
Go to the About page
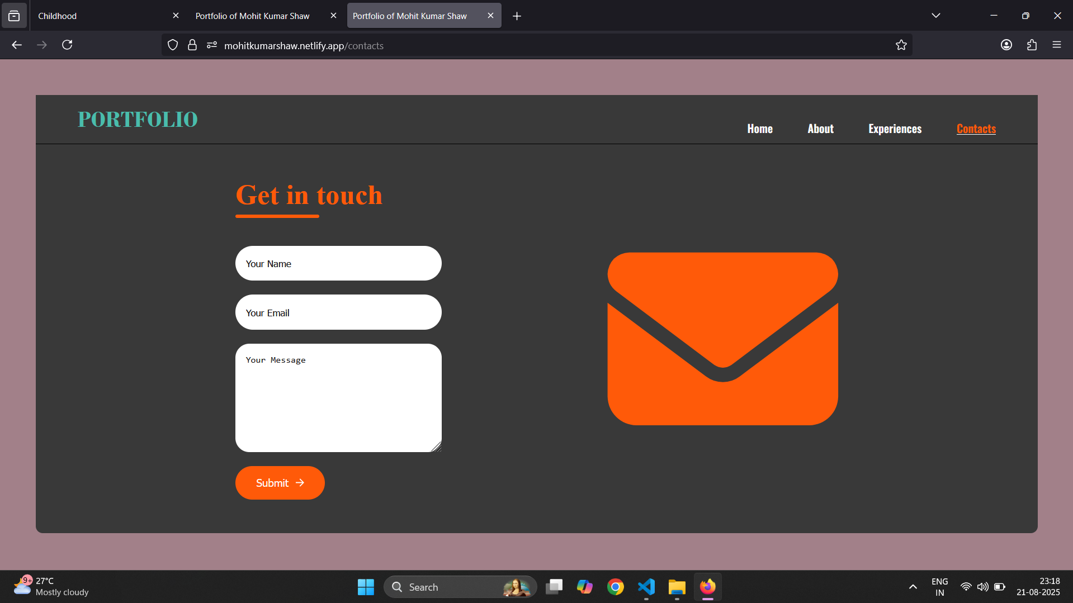(820, 129)
